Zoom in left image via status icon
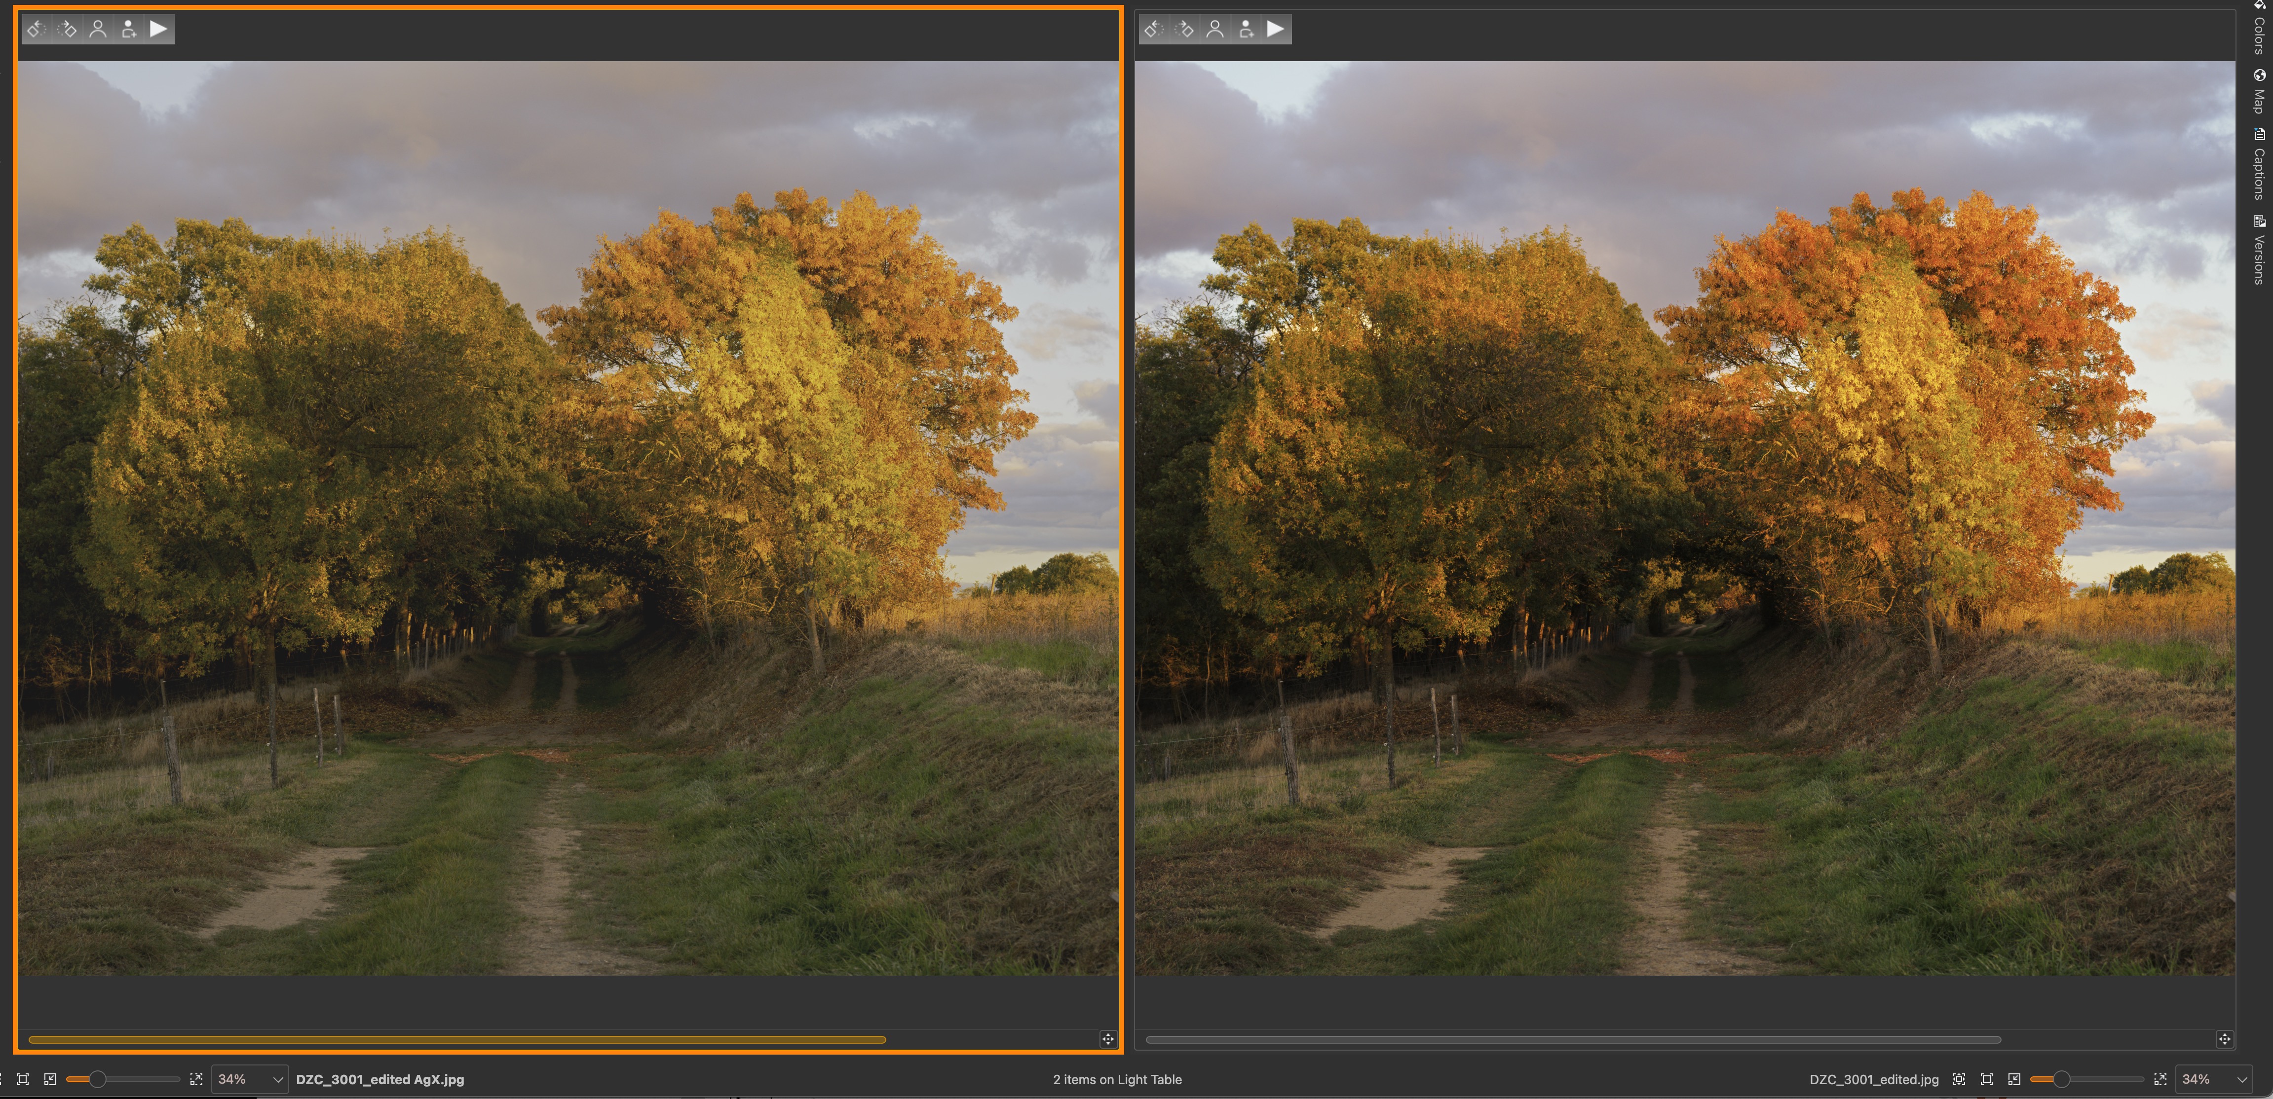The height and width of the screenshot is (1099, 2273). point(196,1079)
